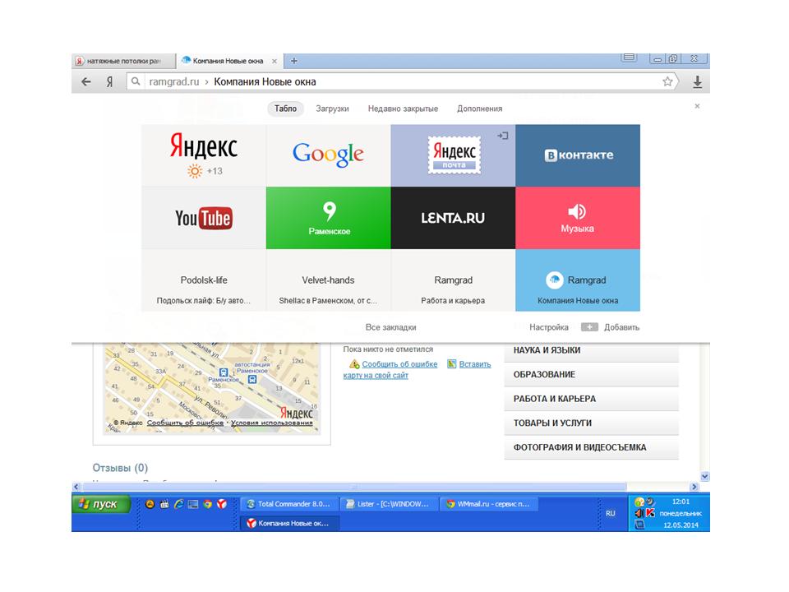Click the horizontal scrollbar thumb

(354, 487)
